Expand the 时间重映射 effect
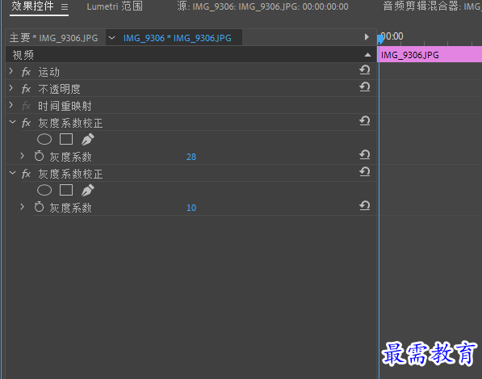The image size is (482, 379). coord(11,105)
